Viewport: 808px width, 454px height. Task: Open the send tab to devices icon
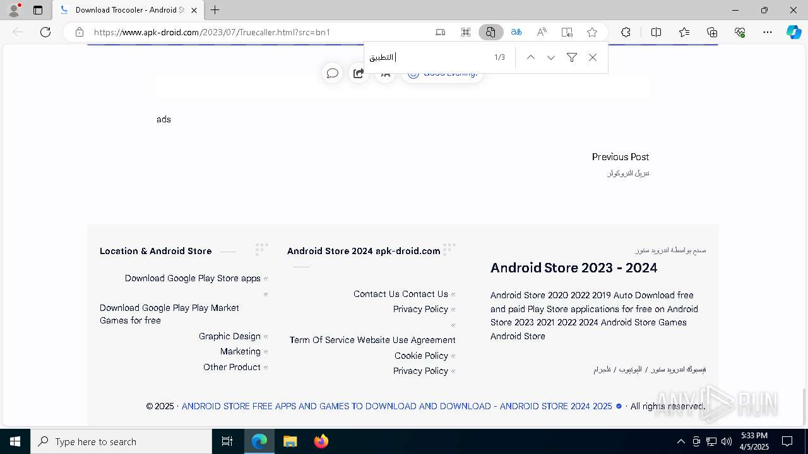[x=441, y=32]
